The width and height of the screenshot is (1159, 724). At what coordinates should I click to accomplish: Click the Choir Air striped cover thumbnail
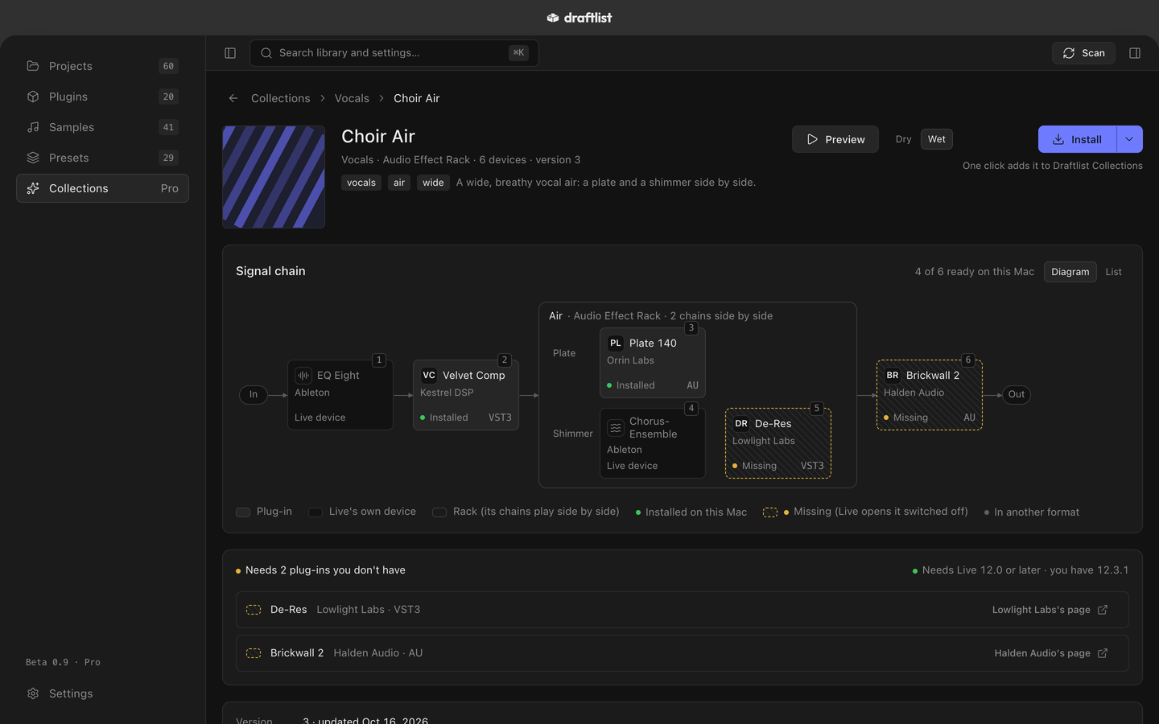(x=274, y=177)
